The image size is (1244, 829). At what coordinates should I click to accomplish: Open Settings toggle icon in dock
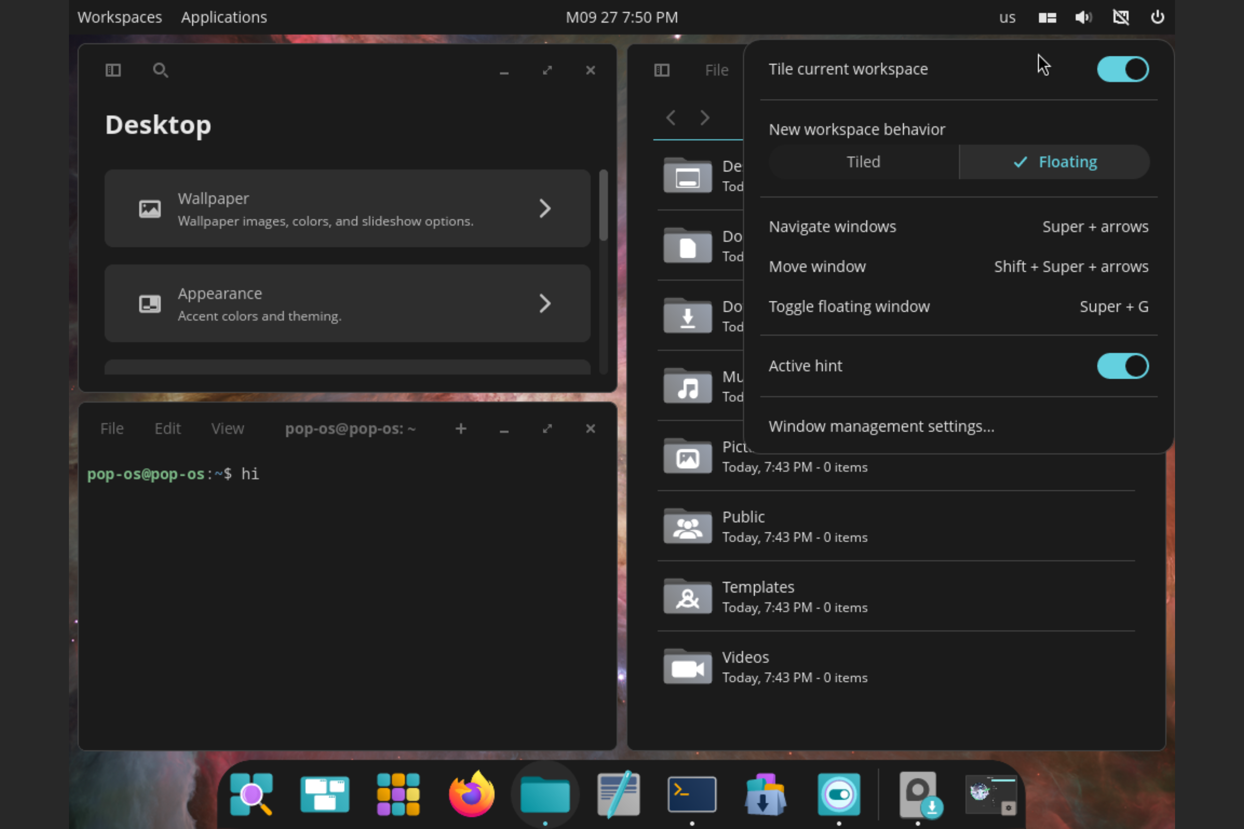[x=839, y=794]
